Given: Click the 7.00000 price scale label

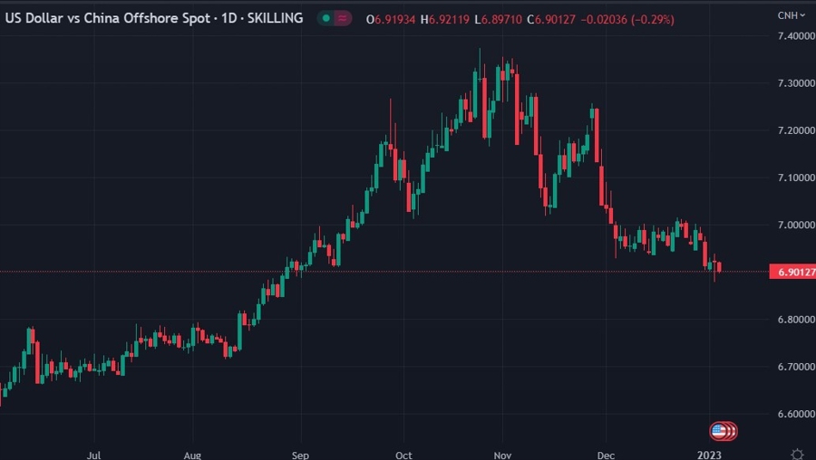Looking at the screenshot, I should coord(796,225).
